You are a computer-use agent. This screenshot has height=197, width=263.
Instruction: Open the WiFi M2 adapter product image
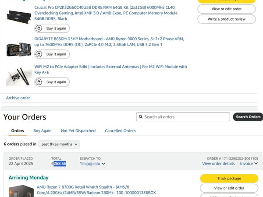(x=19, y=76)
